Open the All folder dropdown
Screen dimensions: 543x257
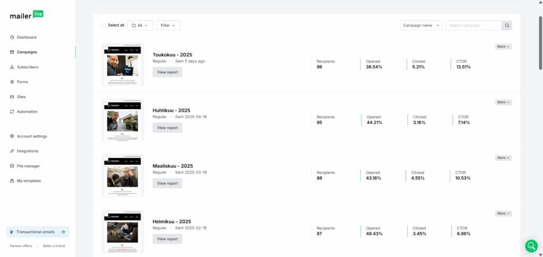[140, 25]
